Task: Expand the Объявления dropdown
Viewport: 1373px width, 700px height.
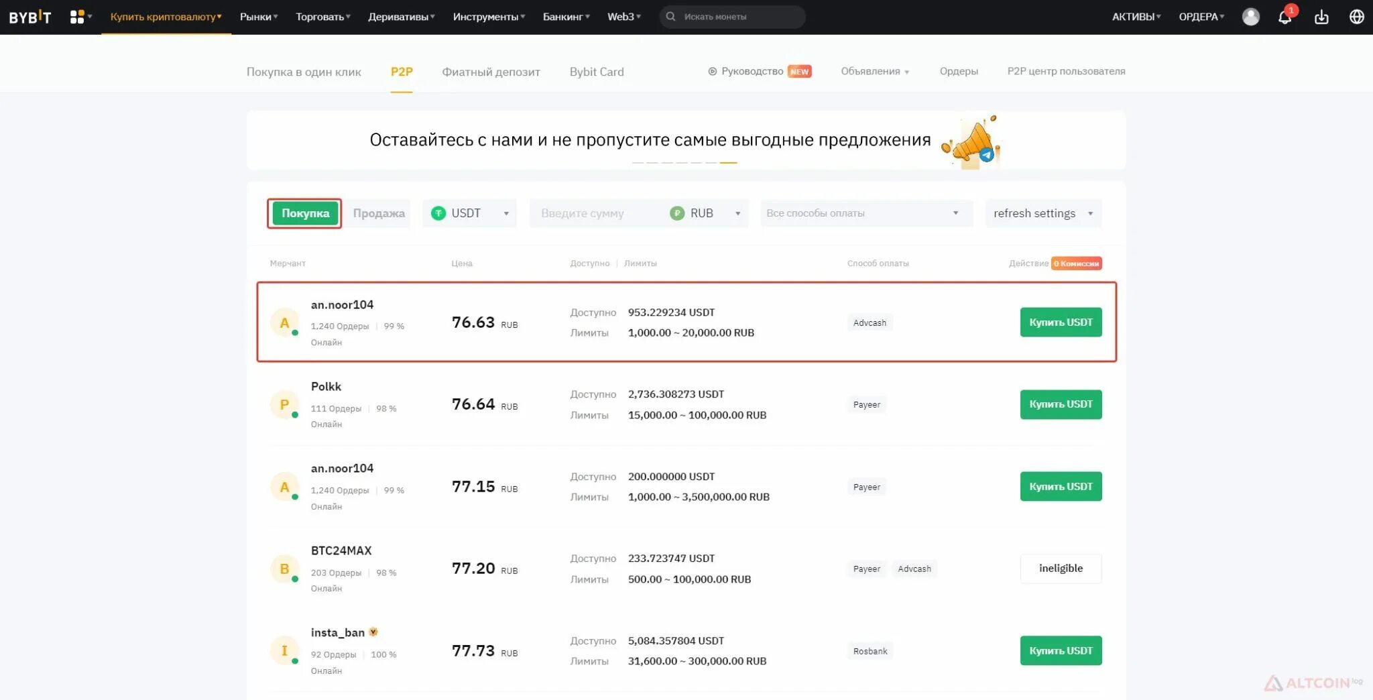Action: [875, 71]
